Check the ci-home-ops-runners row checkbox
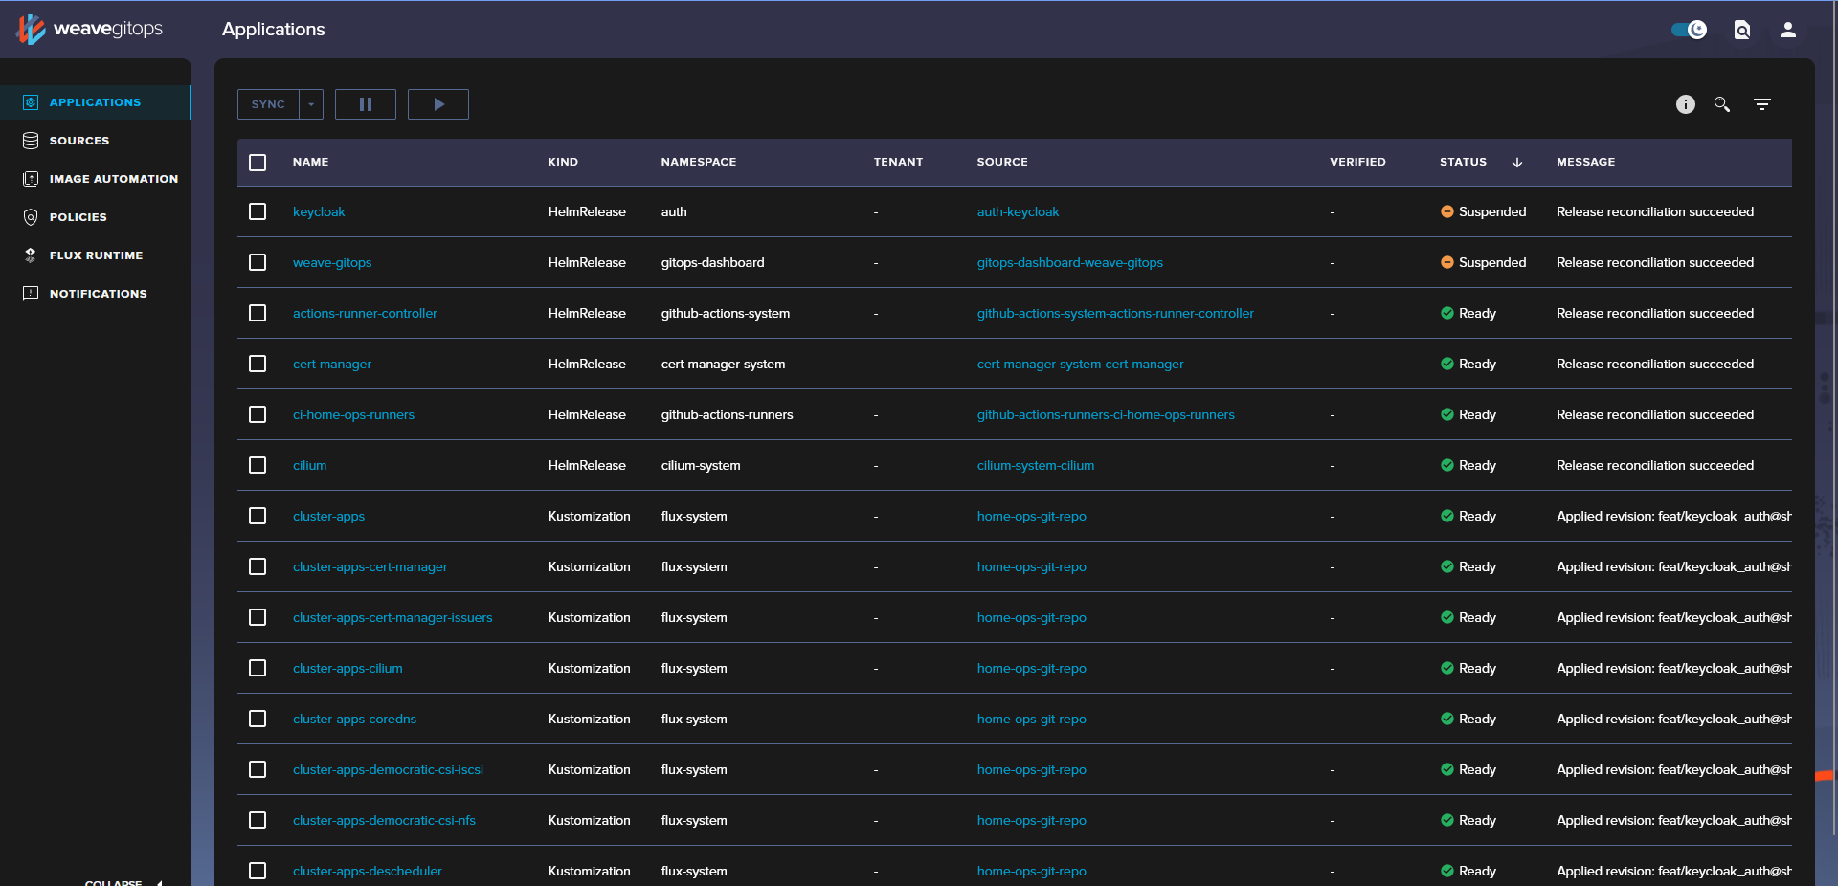 (x=258, y=414)
